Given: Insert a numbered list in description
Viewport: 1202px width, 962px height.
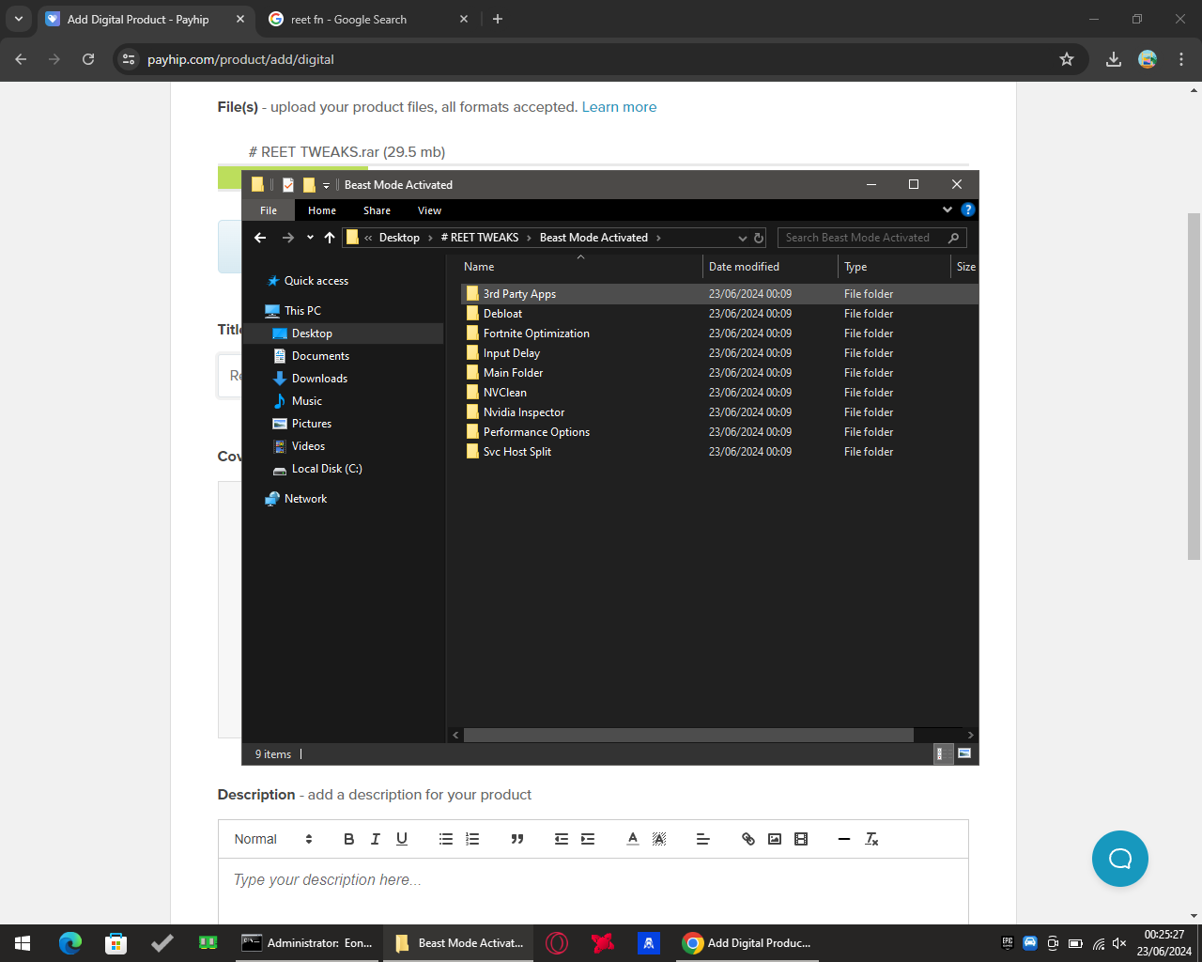Looking at the screenshot, I should tap(472, 839).
